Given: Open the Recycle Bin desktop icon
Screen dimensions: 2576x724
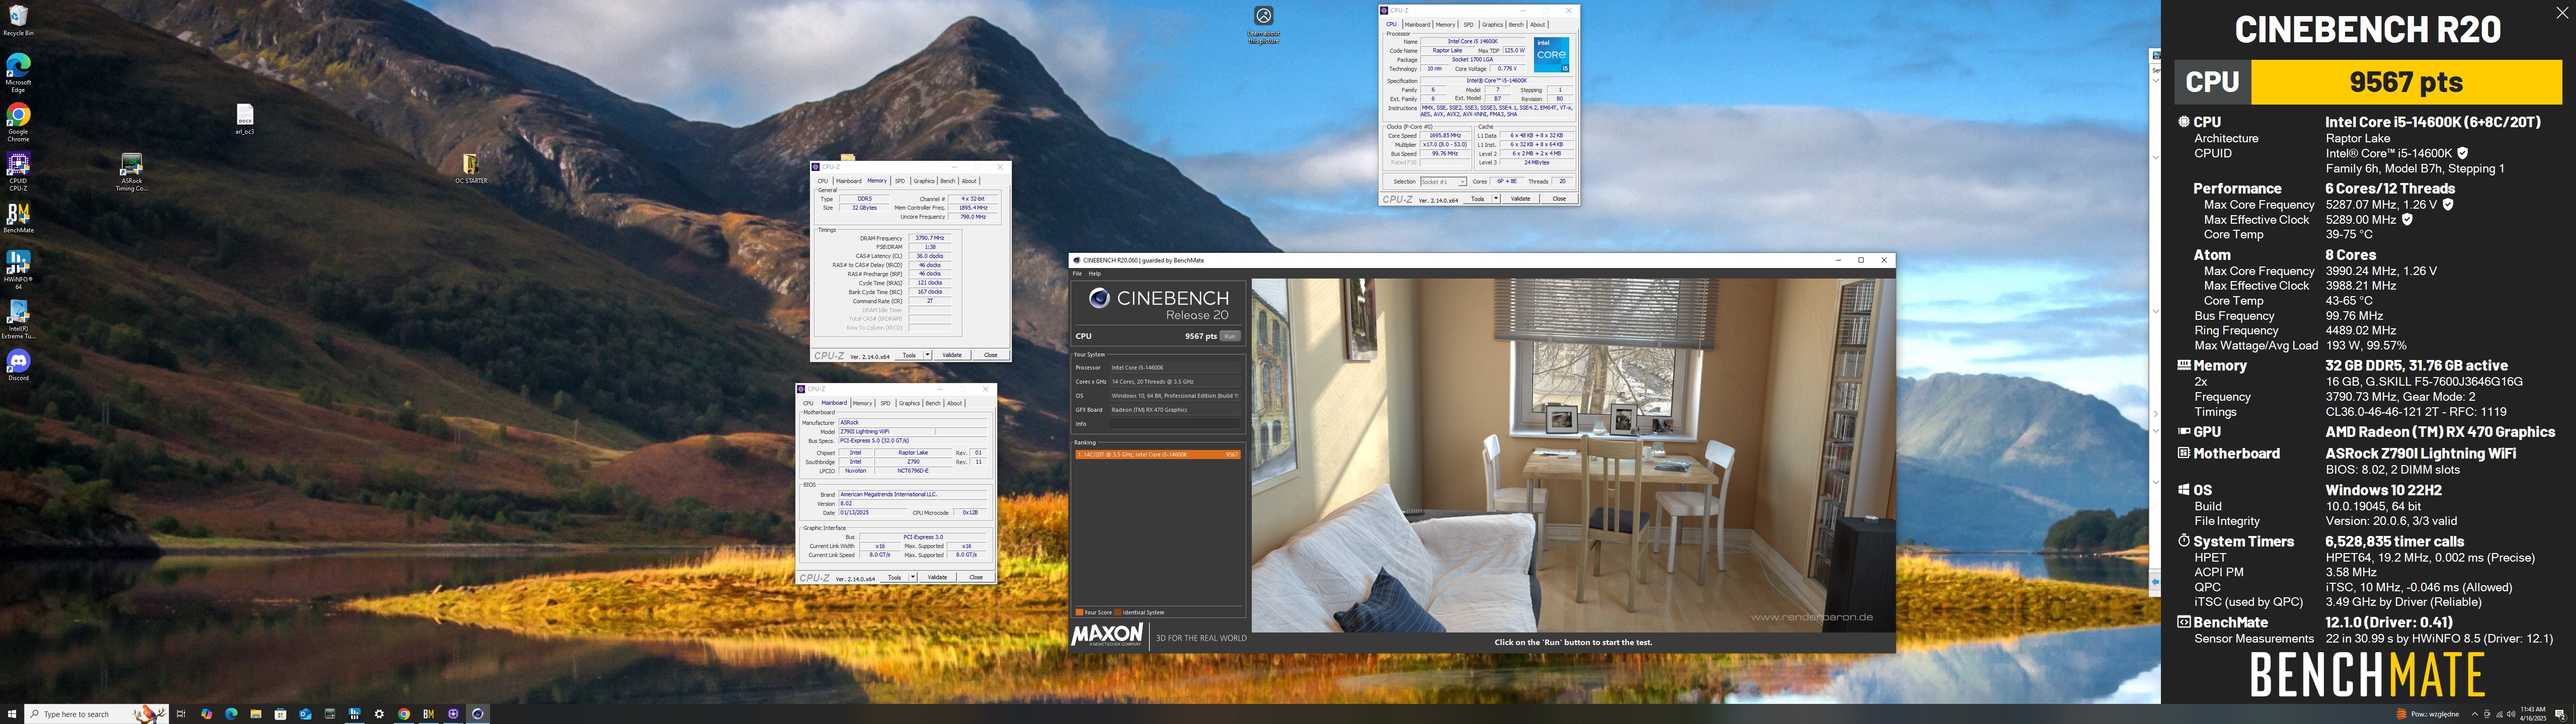Looking at the screenshot, I should pyautogui.click(x=18, y=20).
